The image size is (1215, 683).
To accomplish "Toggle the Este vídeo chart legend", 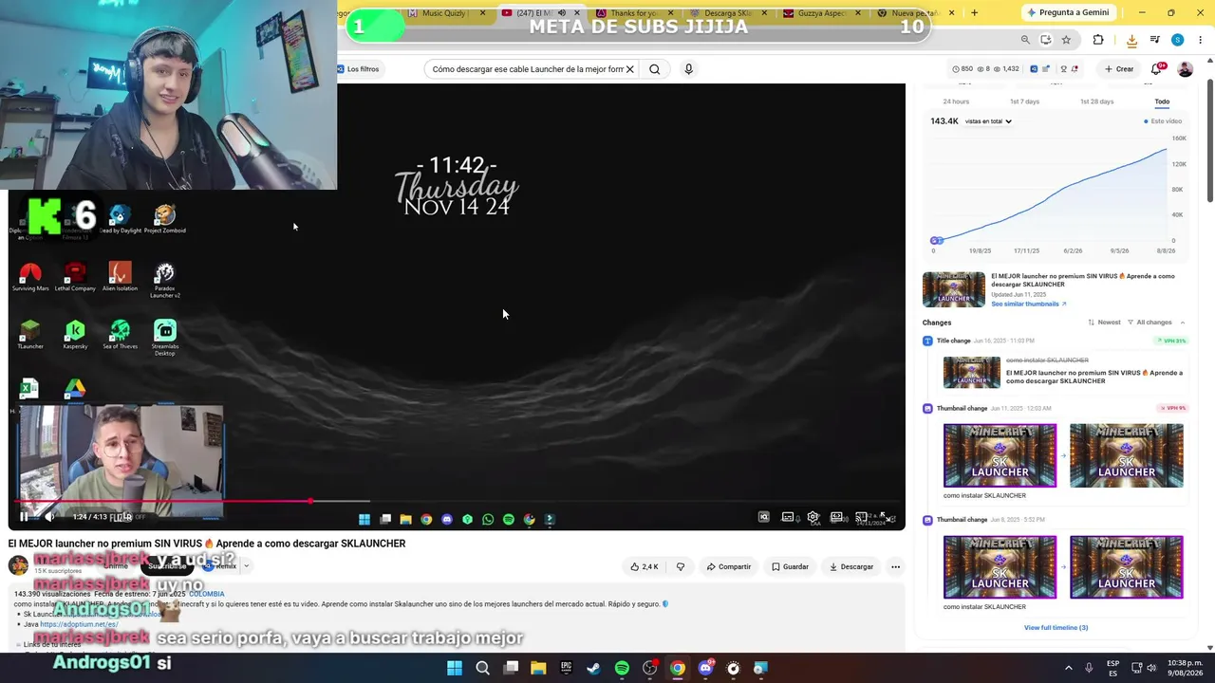I will coord(1163,121).
